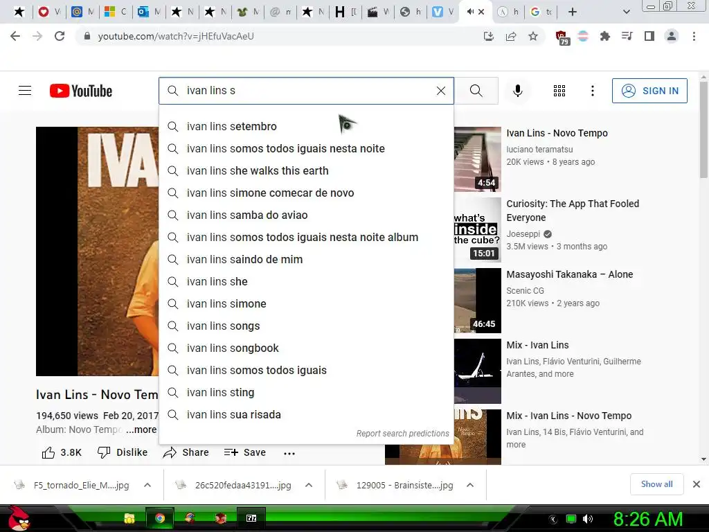Submit search with the magnifier button
Image resolution: width=709 pixels, height=532 pixels.
[x=476, y=91]
